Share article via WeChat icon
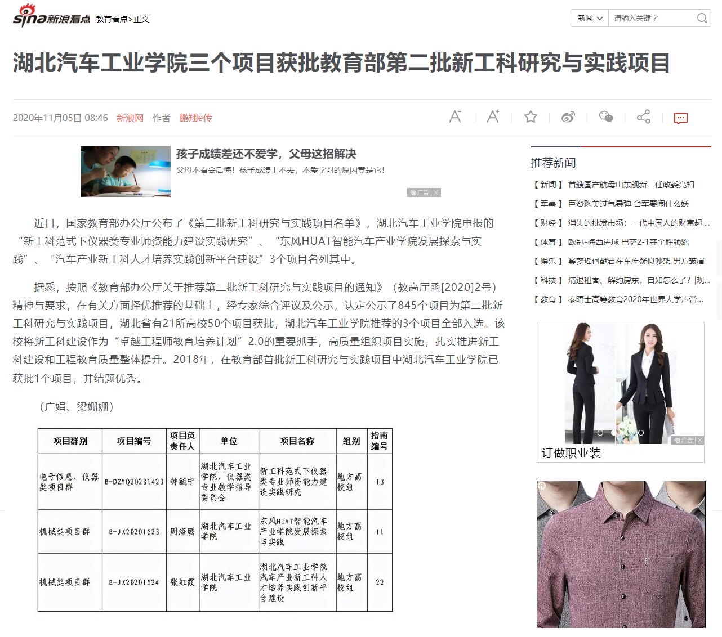This screenshot has width=722, height=637. (606, 117)
